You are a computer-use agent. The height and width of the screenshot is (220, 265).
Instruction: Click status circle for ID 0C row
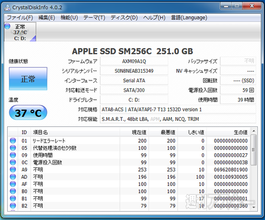(13, 162)
